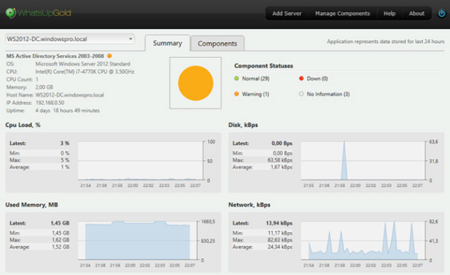Click the Disk average value 1,67 kBps
Image resolution: width=450 pixels, height=275 pixels.
tap(281, 167)
